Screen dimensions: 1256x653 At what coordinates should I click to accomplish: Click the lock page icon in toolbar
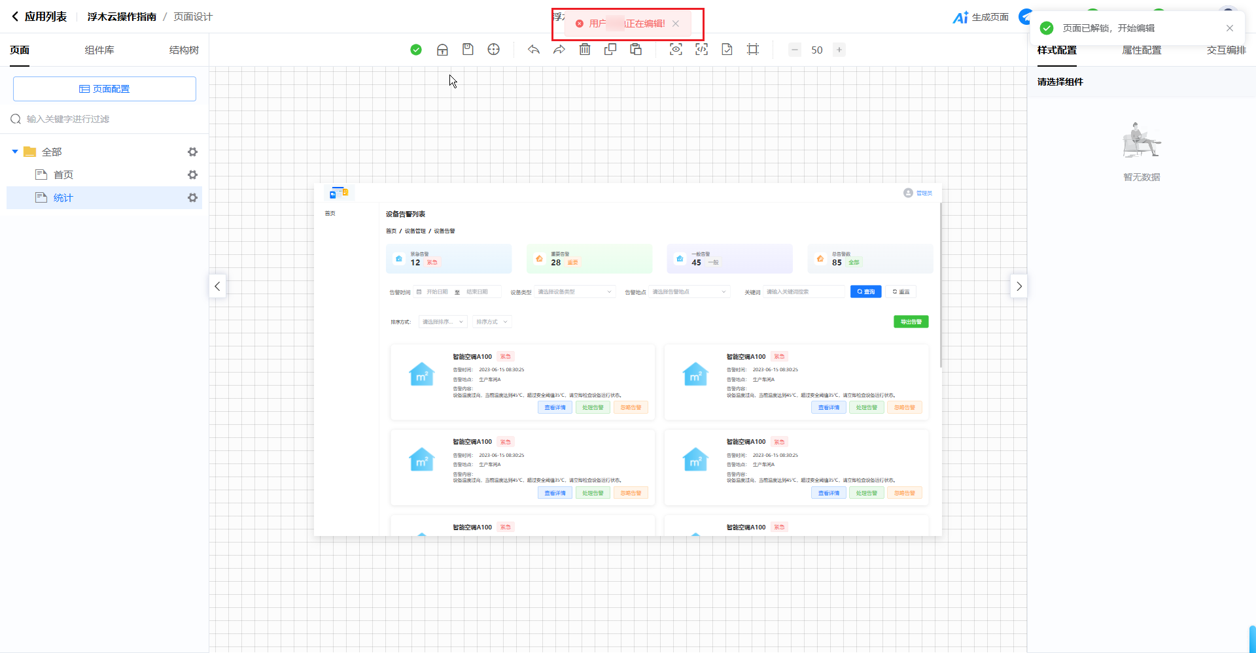(442, 50)
